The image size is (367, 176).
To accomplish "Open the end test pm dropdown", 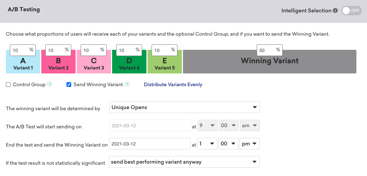I will pos(249,144).
